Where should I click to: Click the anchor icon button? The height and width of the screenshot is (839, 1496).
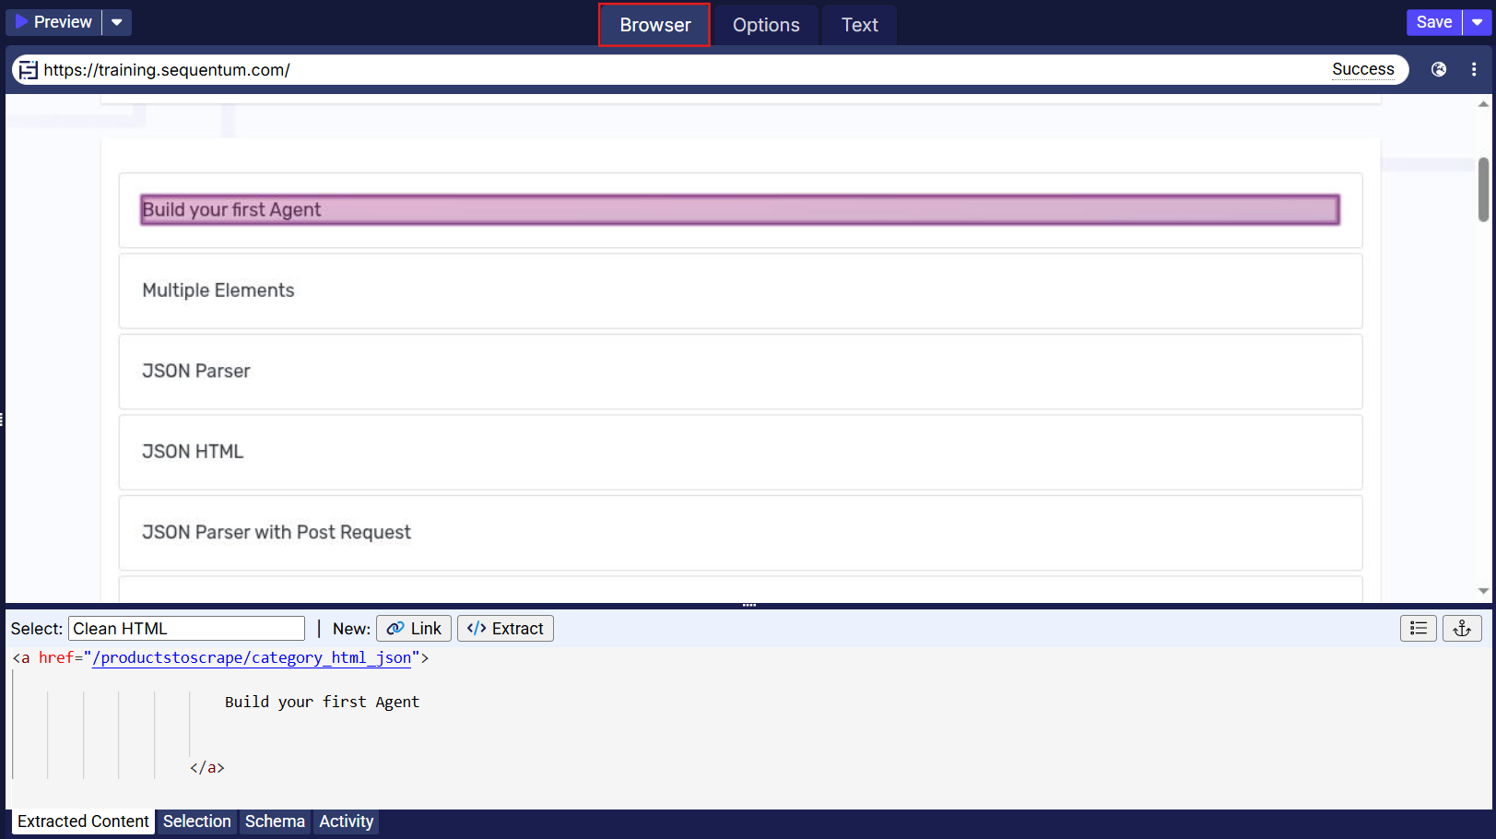pyautogui.click(x=1462, y=628)
